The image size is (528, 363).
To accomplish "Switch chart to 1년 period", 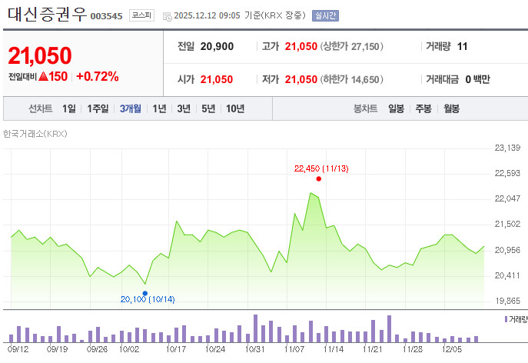I will click(x=159, y=108).
